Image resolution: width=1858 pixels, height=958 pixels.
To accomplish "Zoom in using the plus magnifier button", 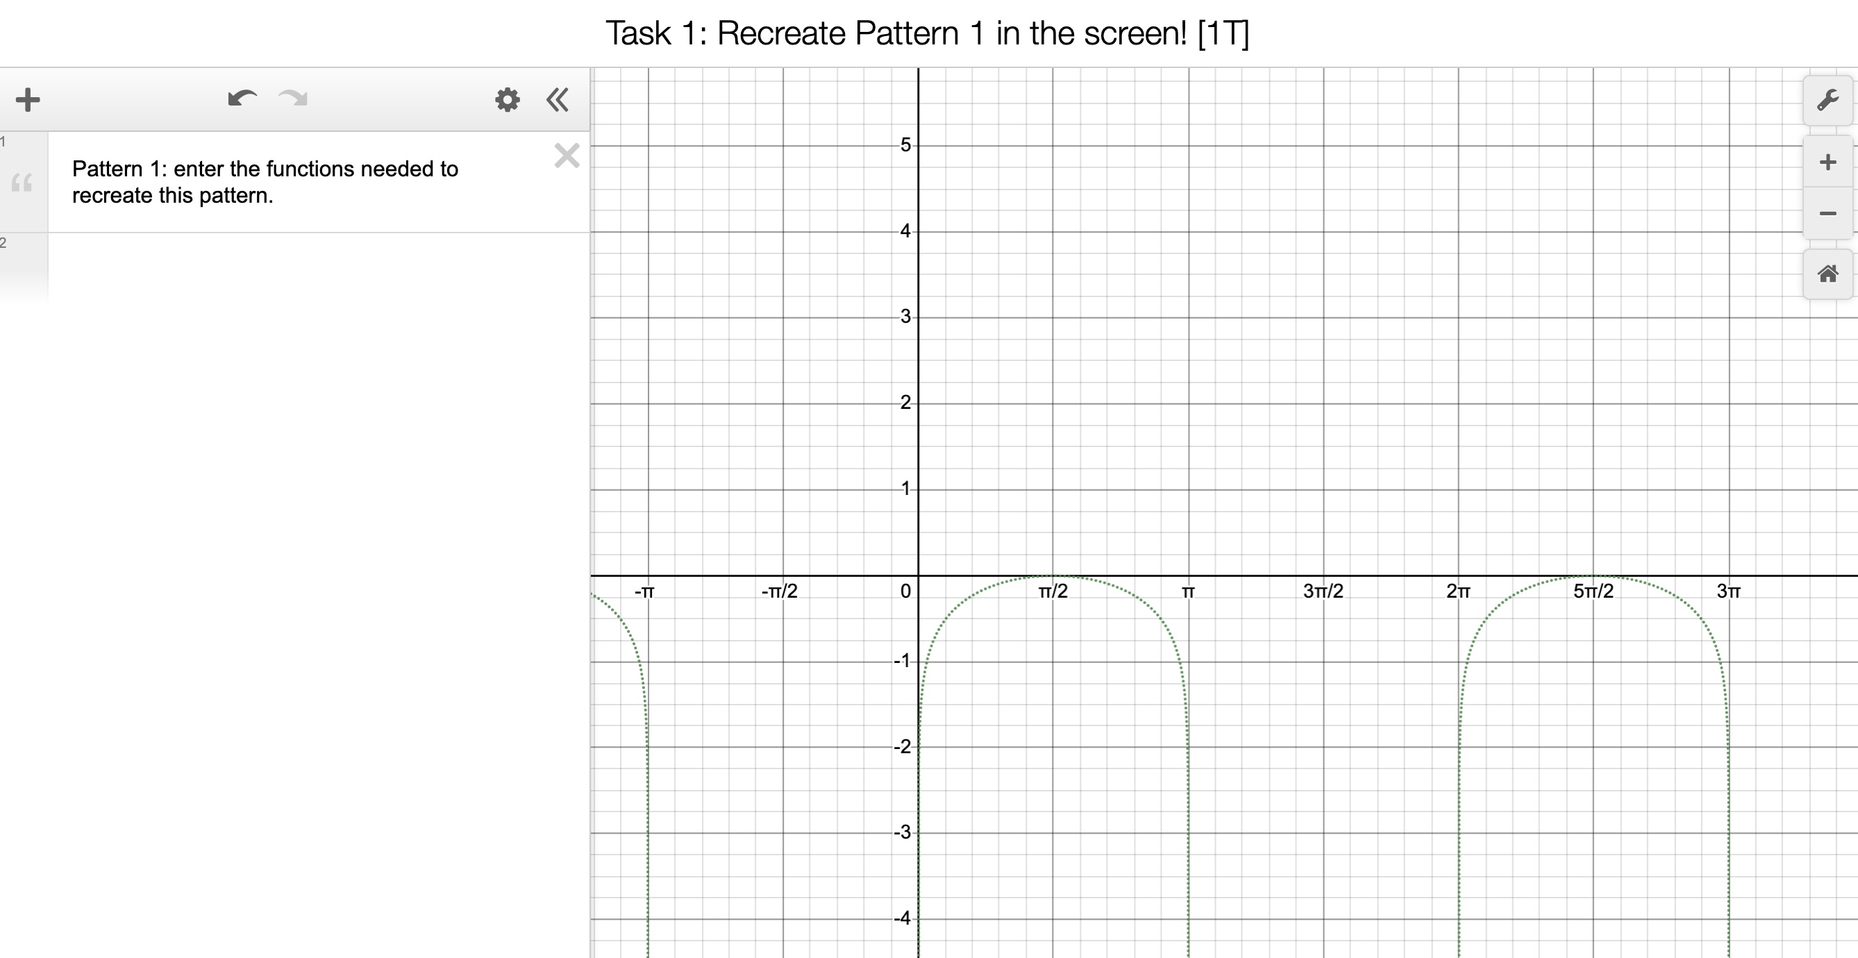I will (x=1826, y=162).
